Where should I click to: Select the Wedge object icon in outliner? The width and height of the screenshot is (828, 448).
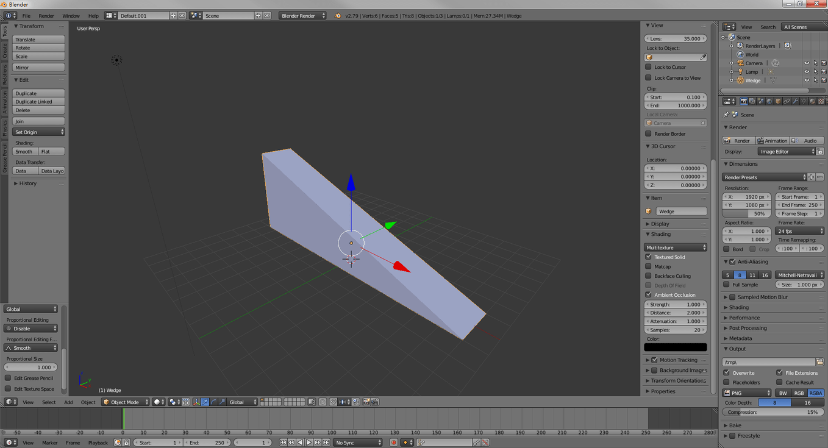point(740,80)
